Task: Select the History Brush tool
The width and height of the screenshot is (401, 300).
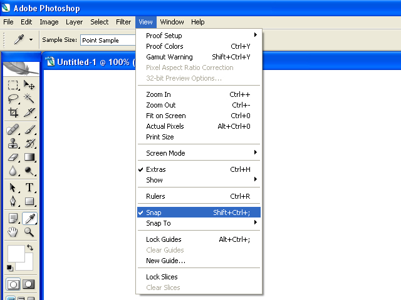Action: coord(29,143)
